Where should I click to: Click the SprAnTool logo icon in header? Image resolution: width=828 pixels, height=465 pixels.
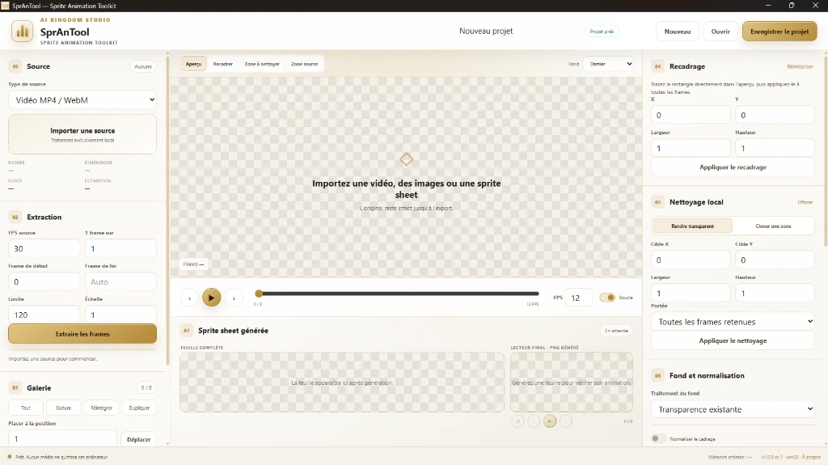coord(22,32)
